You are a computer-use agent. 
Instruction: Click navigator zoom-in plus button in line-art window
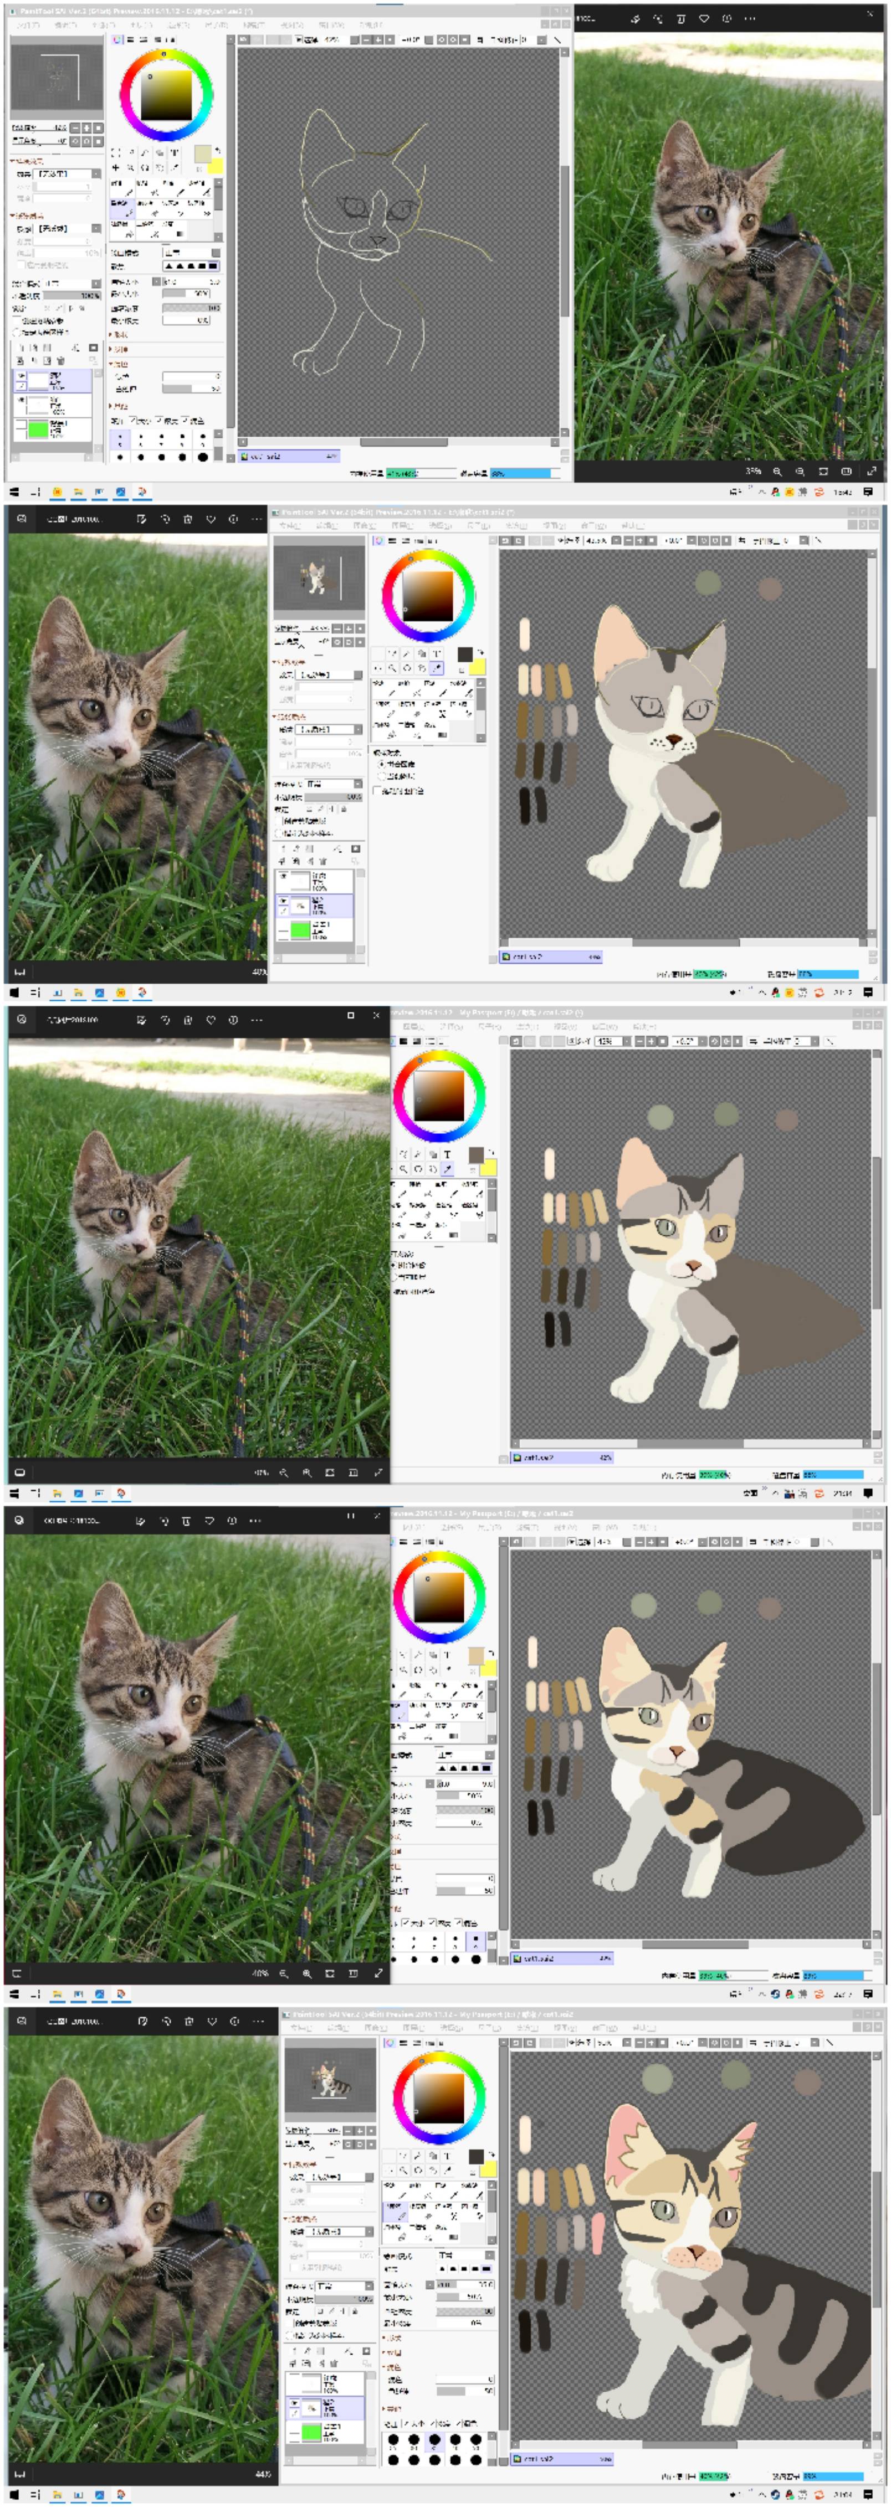click(x=86, y=127)
